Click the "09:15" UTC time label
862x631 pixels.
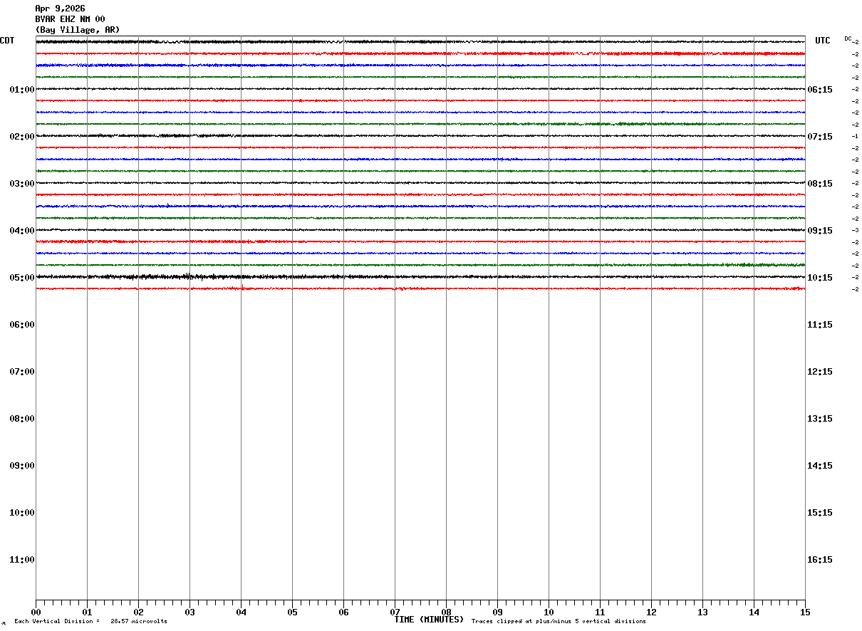(x=820, y=231)
